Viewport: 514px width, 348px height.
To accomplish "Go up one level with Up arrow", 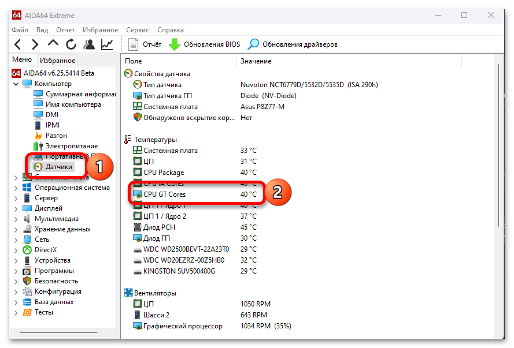I will 53,44.
